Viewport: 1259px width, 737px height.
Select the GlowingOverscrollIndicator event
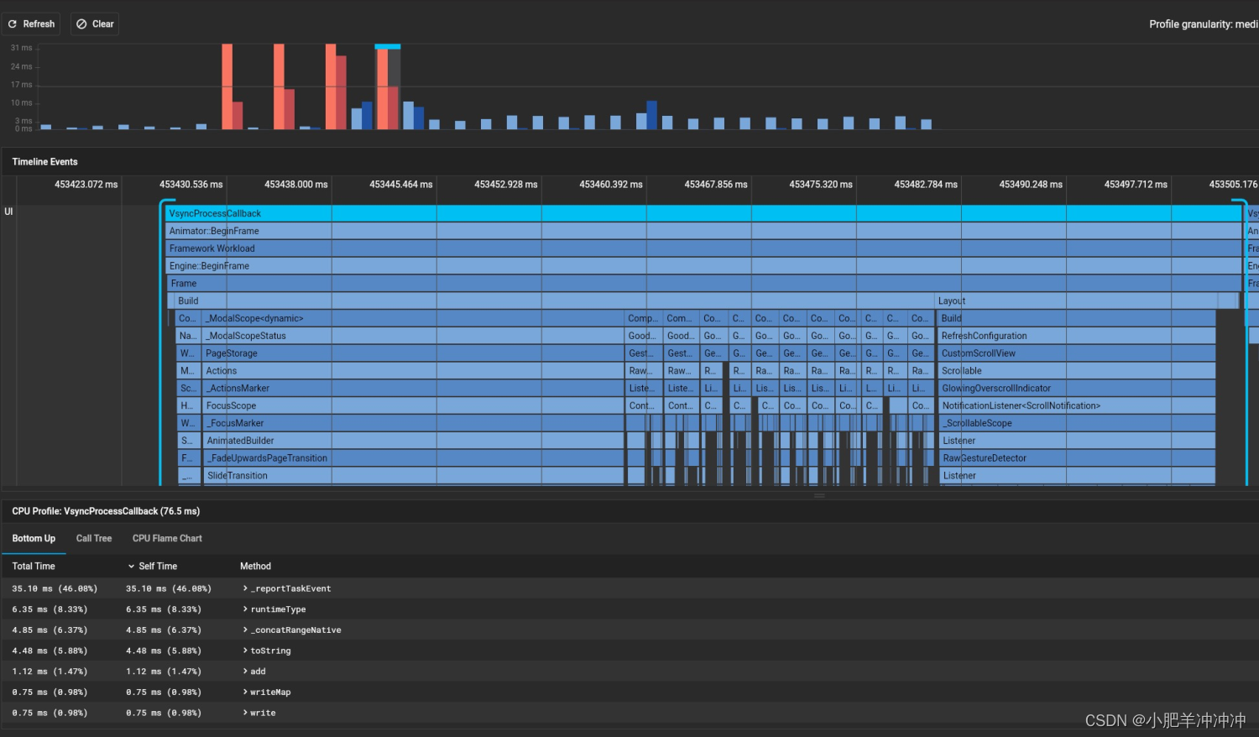coord(1077,389)
